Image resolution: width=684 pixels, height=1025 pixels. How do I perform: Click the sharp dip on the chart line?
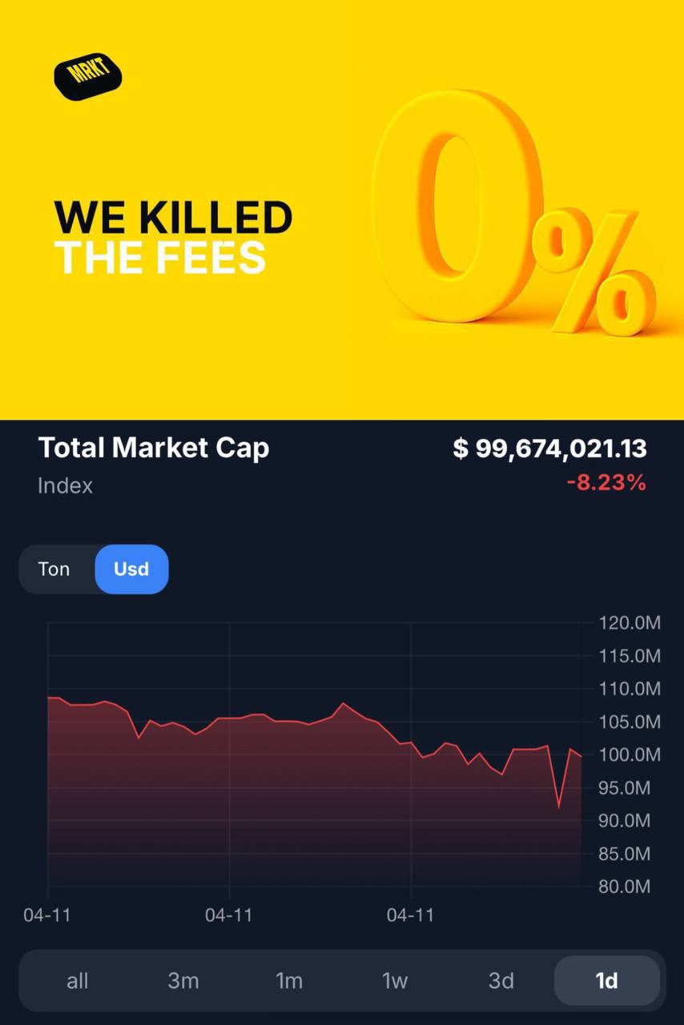point(559,805)
